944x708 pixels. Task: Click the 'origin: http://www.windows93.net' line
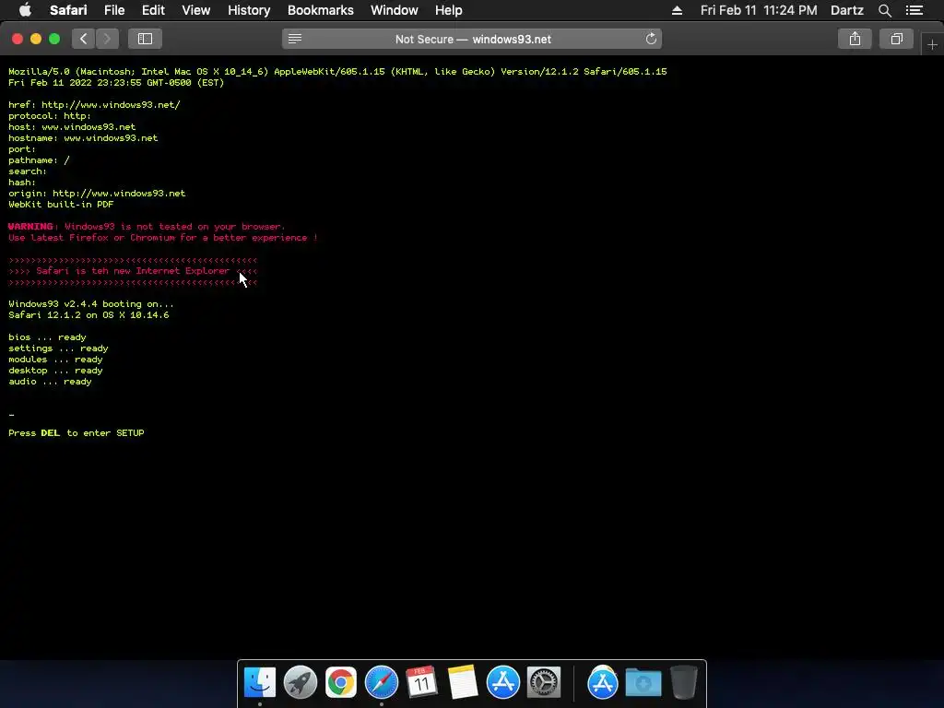(x=97, y=194)
